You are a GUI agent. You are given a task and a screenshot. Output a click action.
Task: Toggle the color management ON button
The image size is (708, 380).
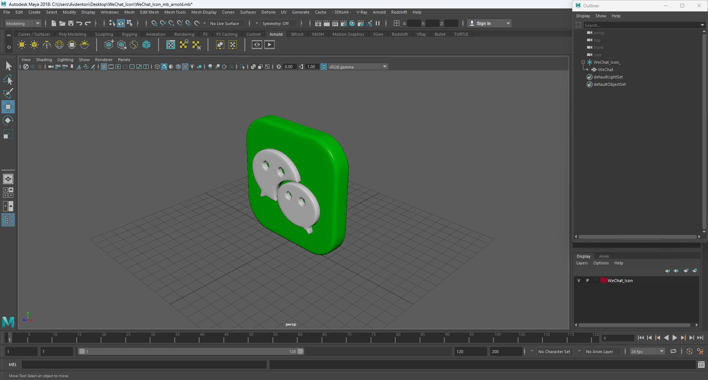click(x=324, y=67)
